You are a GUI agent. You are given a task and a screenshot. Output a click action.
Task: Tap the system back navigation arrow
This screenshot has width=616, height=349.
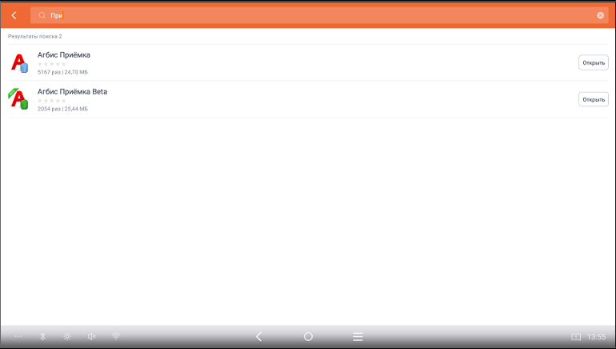coord(259,336)
